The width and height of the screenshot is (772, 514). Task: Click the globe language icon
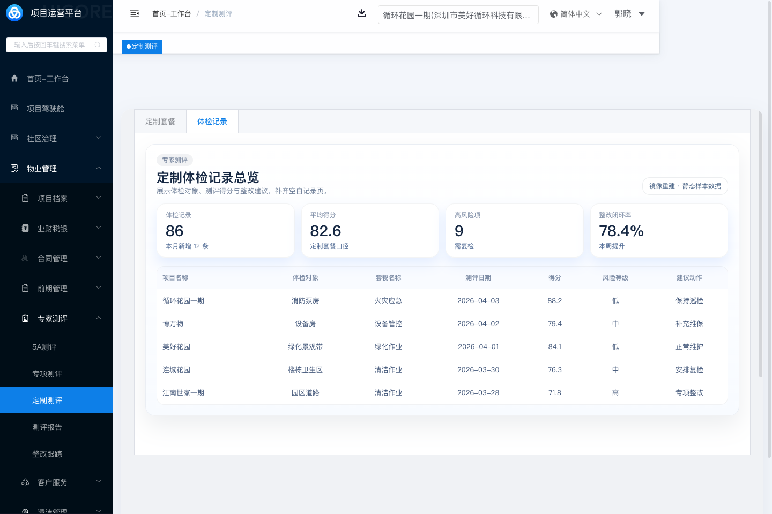(554, 14)
